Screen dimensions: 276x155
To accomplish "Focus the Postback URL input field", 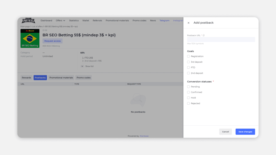I will pyautogui.click(x=221, y=40).
